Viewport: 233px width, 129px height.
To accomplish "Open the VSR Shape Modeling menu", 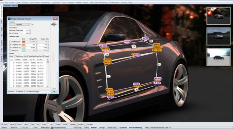I will 98,3.
